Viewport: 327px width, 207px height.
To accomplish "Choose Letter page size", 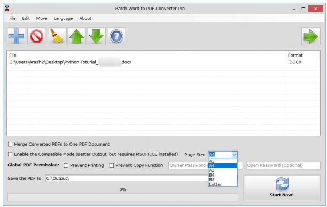I will click(223, 184).
